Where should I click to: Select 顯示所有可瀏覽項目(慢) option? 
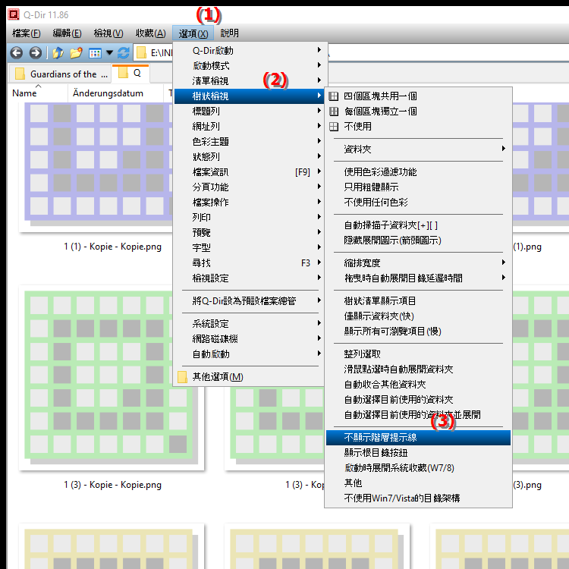418,332
